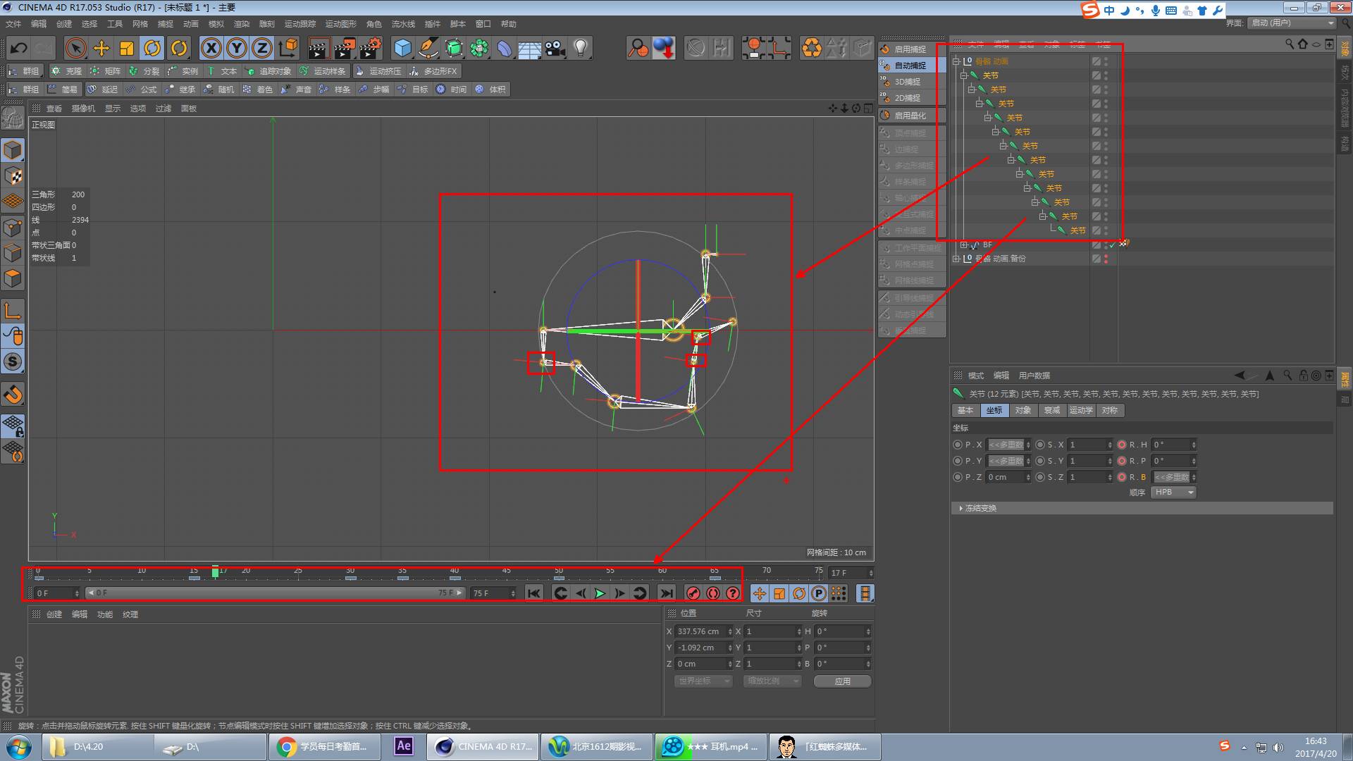Open the HPB rotation order dropdown
Viewport: 1353px width, 761px height.
1173,493
